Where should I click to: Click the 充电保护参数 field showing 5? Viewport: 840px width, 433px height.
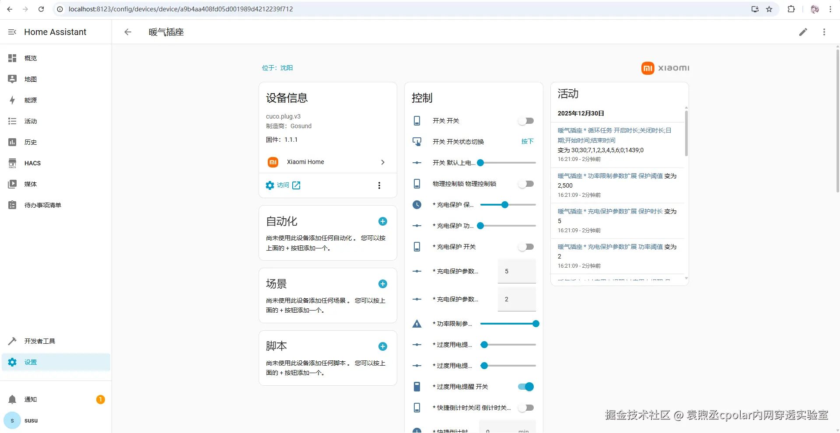[517, 271]
